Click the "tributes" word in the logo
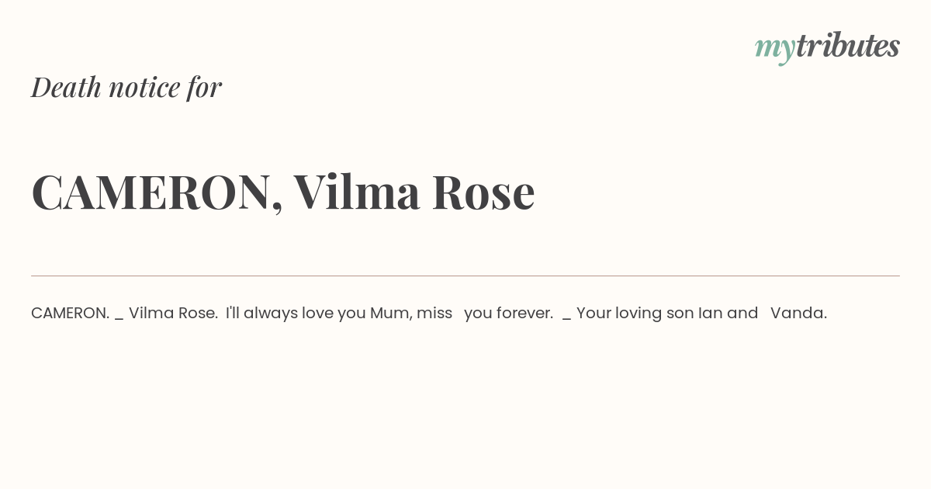931x489 pixels. pyautogui.click(x=848, y=45)
